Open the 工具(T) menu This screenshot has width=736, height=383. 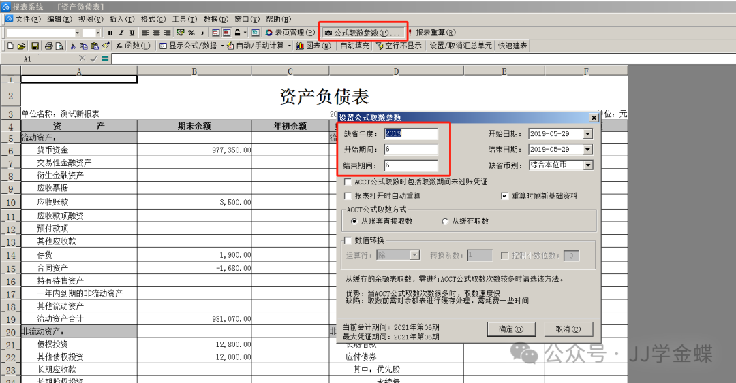pos(180,19)
